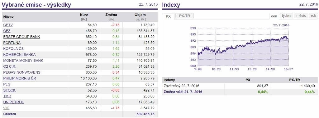Open the TMR stock link

(x=7, y=96)
